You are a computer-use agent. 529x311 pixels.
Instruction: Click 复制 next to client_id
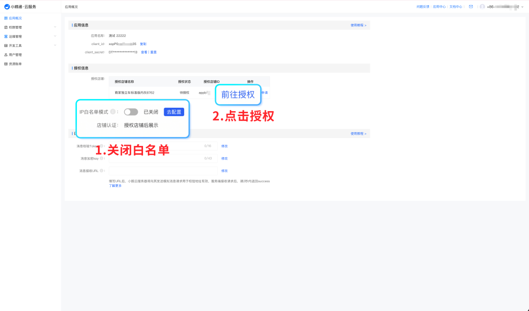point(143,44)
